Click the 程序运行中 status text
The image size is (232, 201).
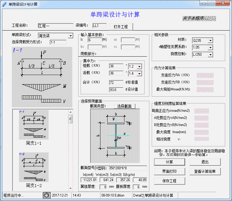(x=14, y=195)
